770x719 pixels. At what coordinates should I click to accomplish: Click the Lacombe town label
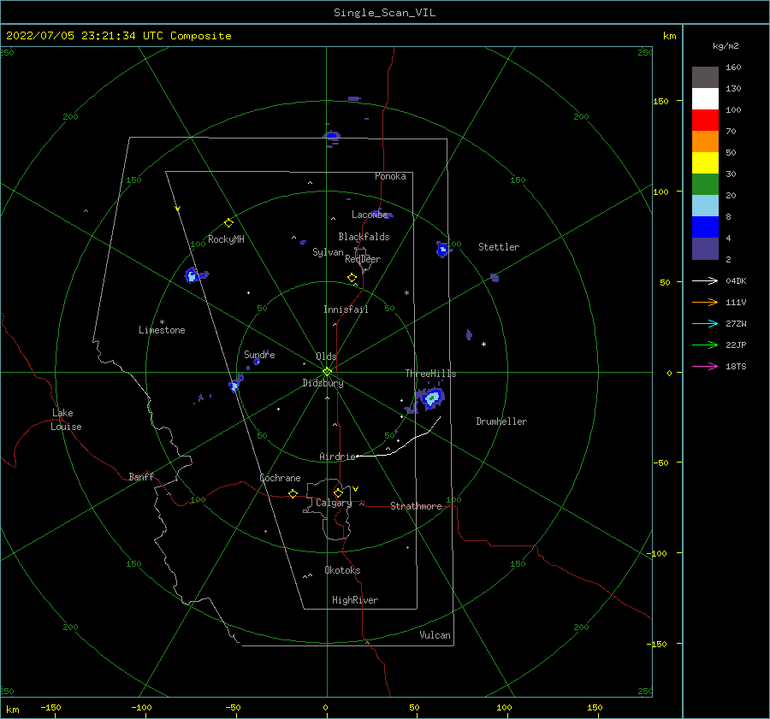tap(370, 215)
